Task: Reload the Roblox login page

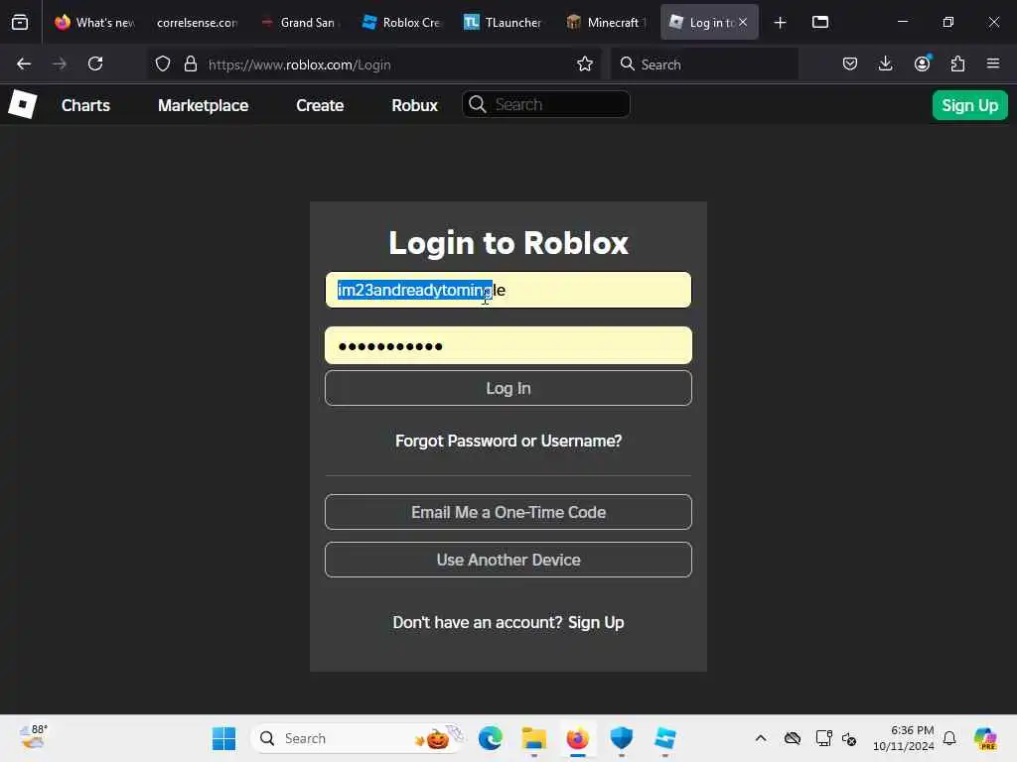Action: (x=95, y=63)
